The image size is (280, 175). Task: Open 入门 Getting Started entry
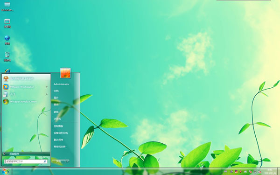26,94
